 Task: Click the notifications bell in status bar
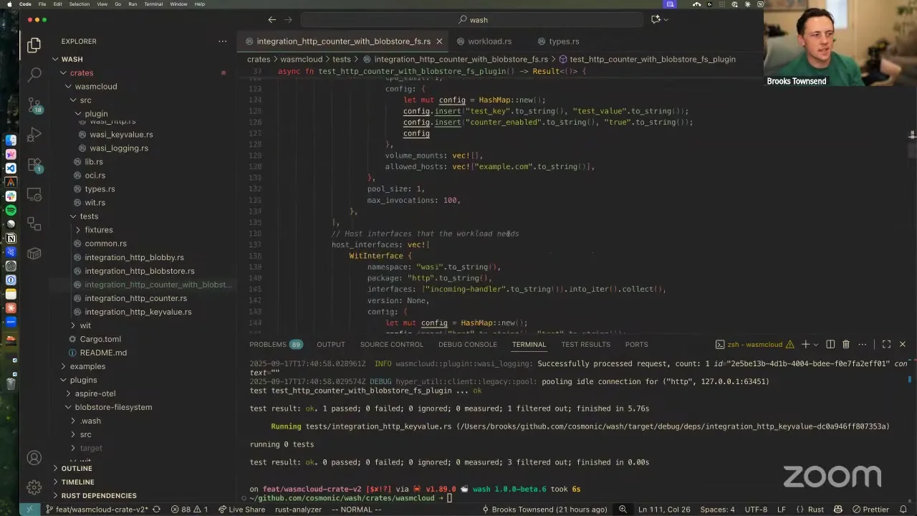click(x=902, y=510)
